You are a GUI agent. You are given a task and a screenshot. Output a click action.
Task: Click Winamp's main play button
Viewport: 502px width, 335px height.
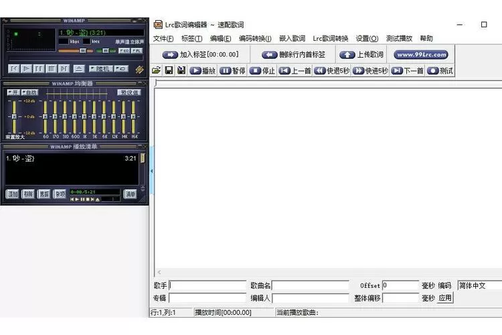point(26,68)
